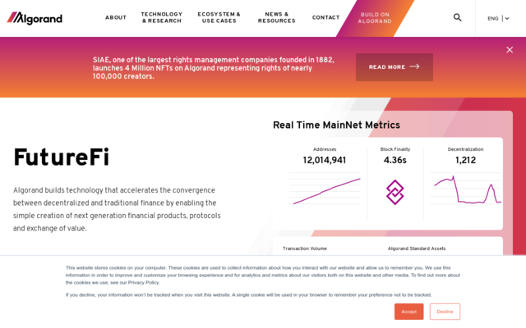The width and height of the screenshot is (526, 328).
Task: Select the 1,212 decentralization value
Action: click(465, 160)
